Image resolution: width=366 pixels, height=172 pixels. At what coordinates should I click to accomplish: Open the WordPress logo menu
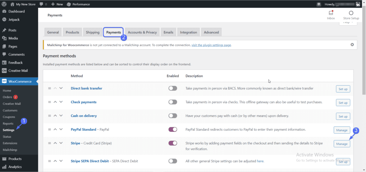click(x=4, y=4)
